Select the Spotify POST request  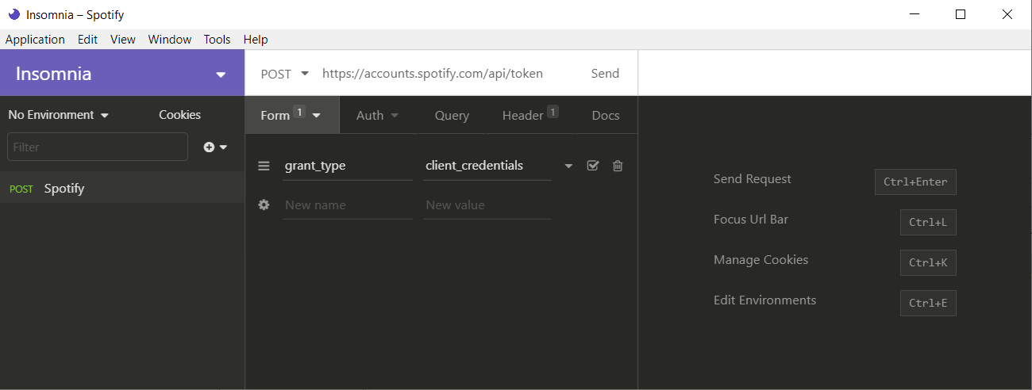point(64,189)
